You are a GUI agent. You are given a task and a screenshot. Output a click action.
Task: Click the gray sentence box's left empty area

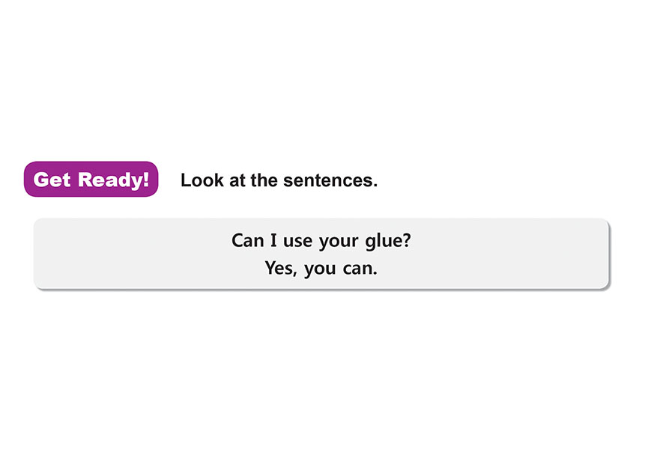(127, 254)
